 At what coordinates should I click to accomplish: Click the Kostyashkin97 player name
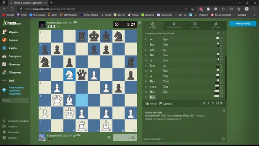55,135
